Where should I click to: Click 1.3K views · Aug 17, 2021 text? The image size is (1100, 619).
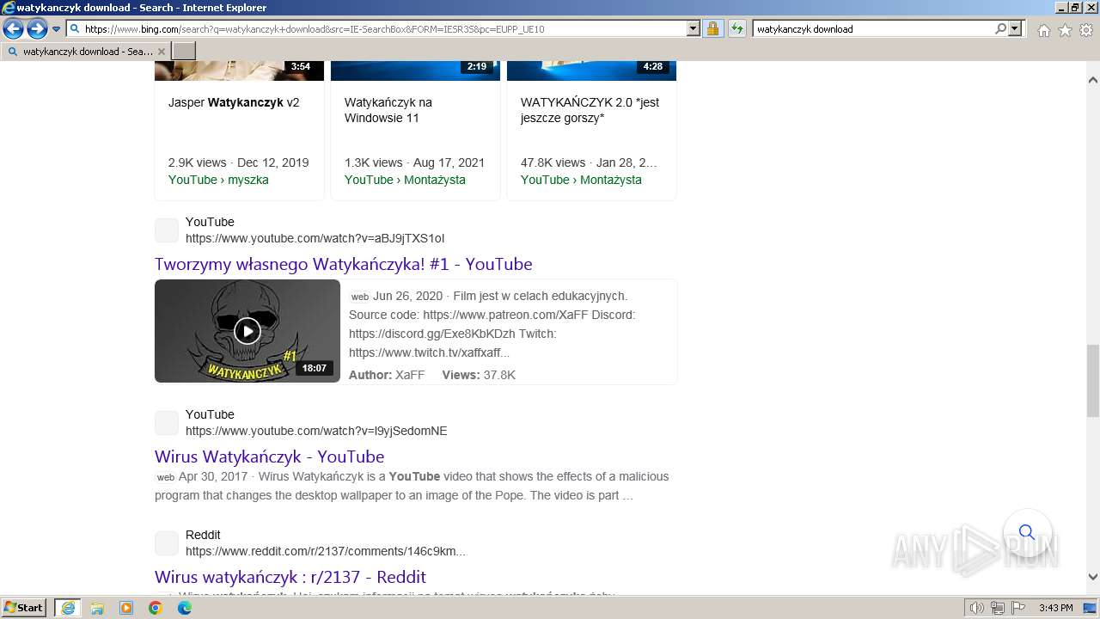414,162
